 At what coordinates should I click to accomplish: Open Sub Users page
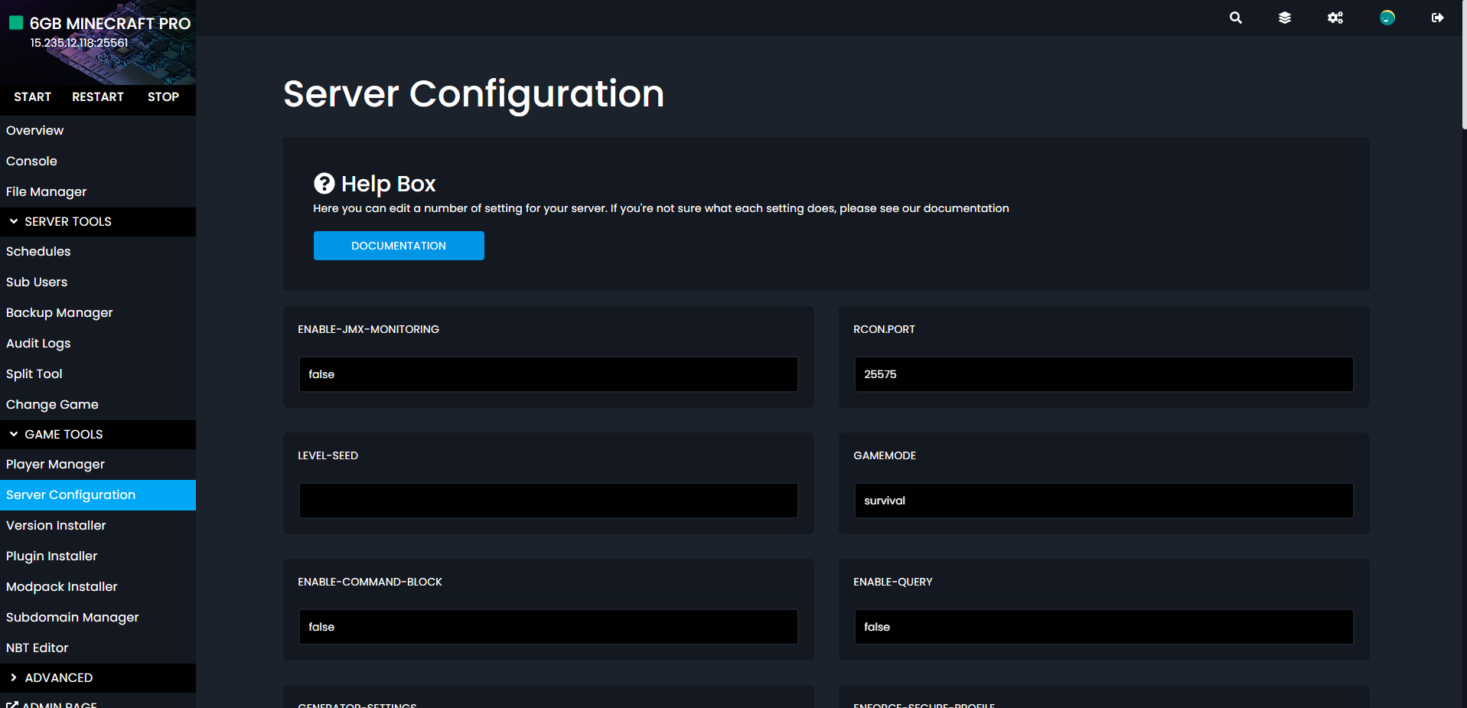pyautogui.click(x=98, y=282)
